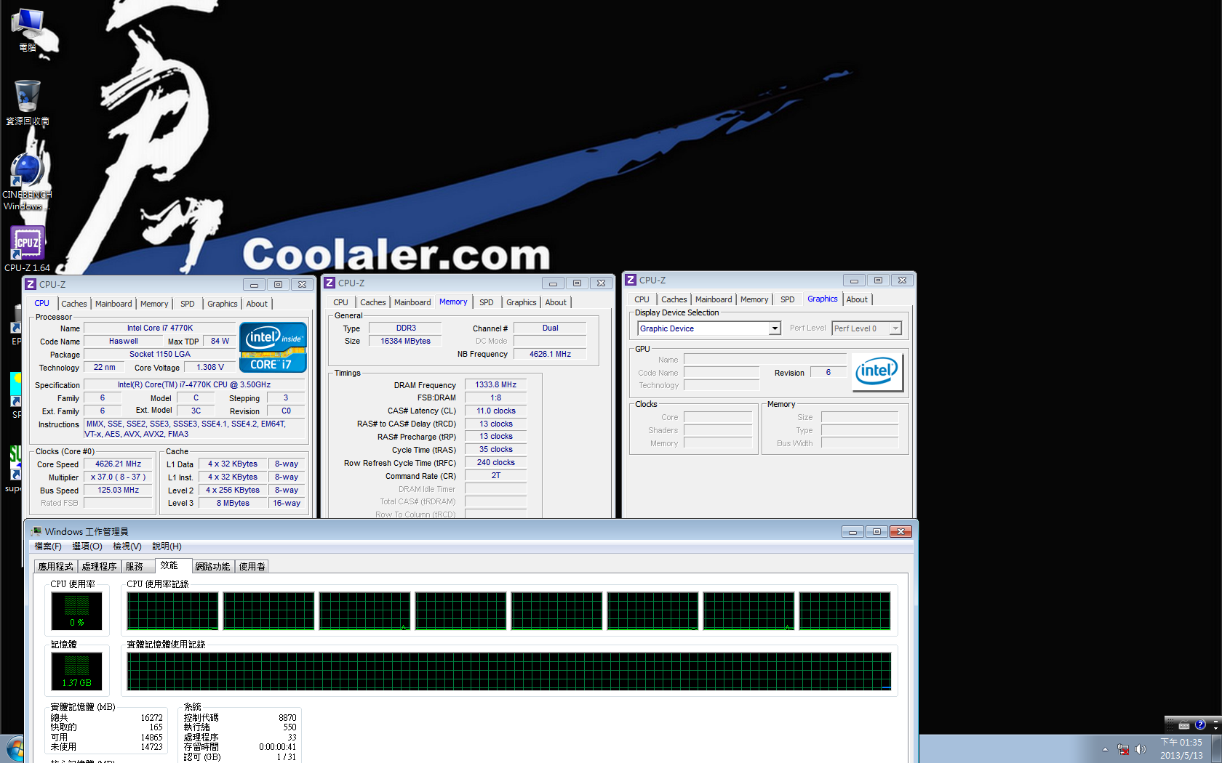Click the physical memory usage history graph
Image resolution: width=1222 pixels, height=763 pixels.
point(508,671)
